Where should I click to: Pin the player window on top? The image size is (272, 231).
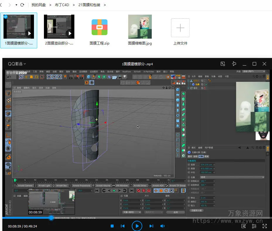[234, 64]
